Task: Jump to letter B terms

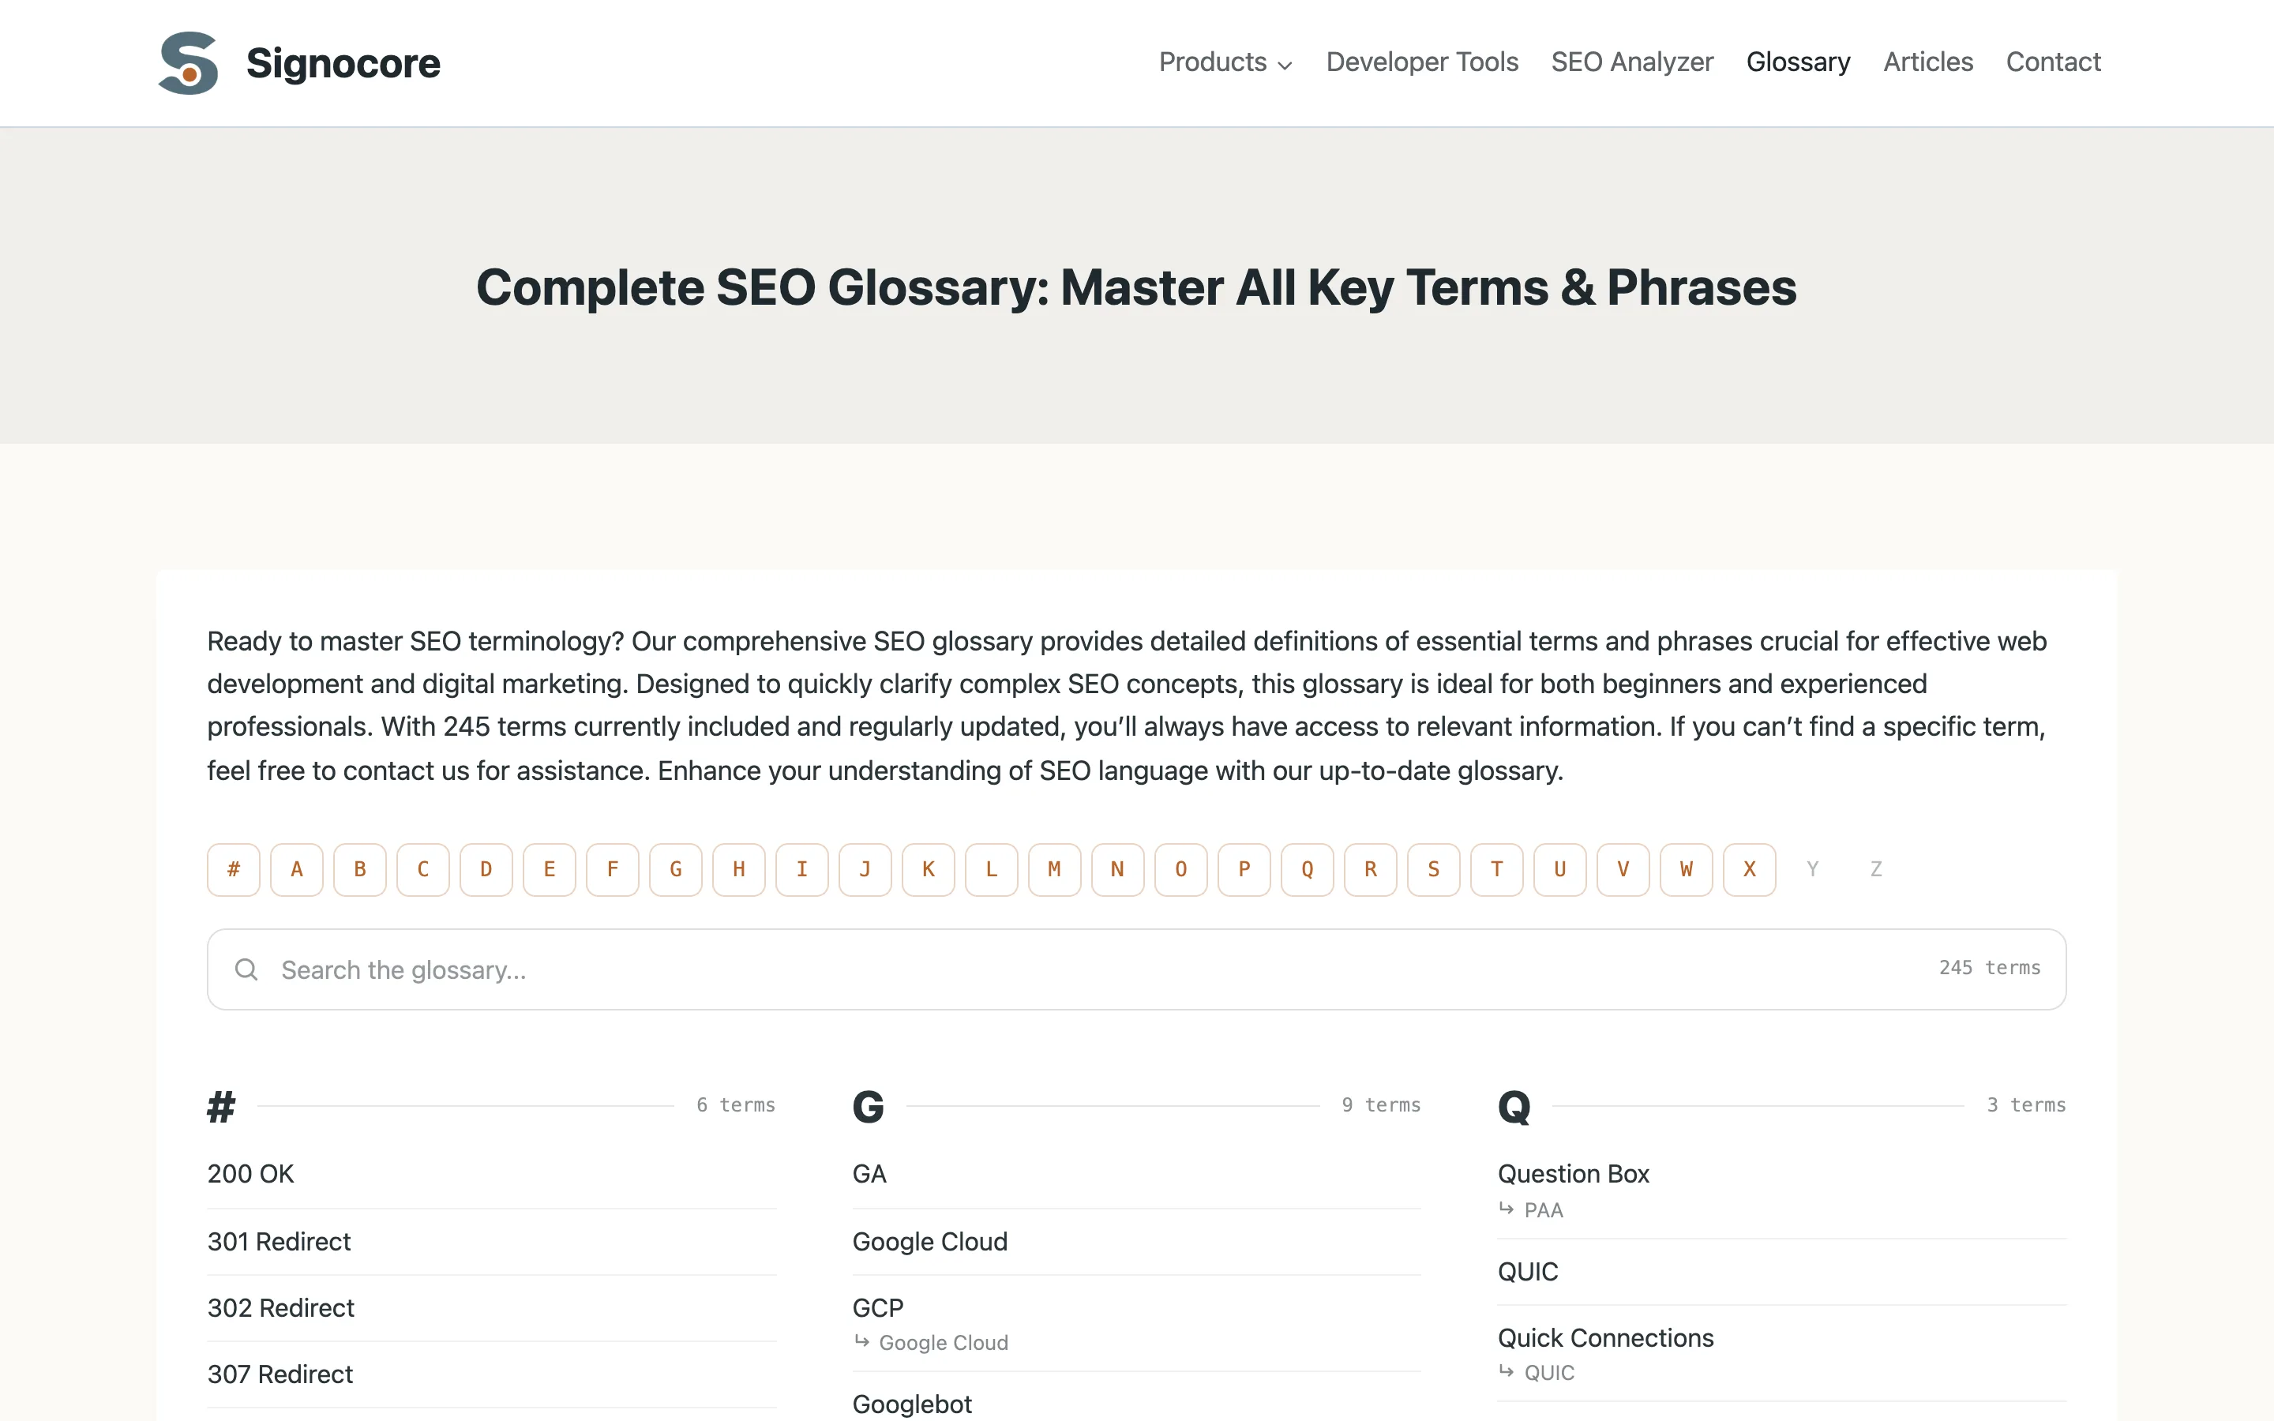Action: point(360,869)
